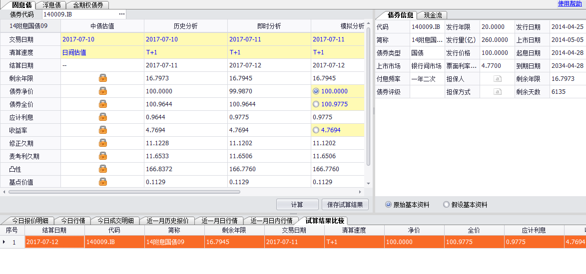Click the 票面利率 value 4.7700
586x274 pixels.
[x=497, y=66]
